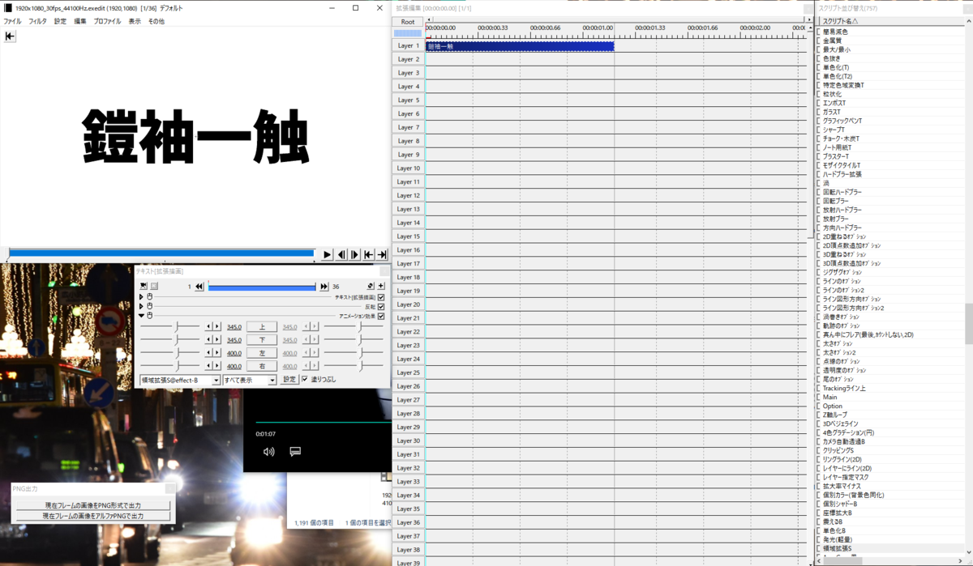Play the preview in the main window

327,254
